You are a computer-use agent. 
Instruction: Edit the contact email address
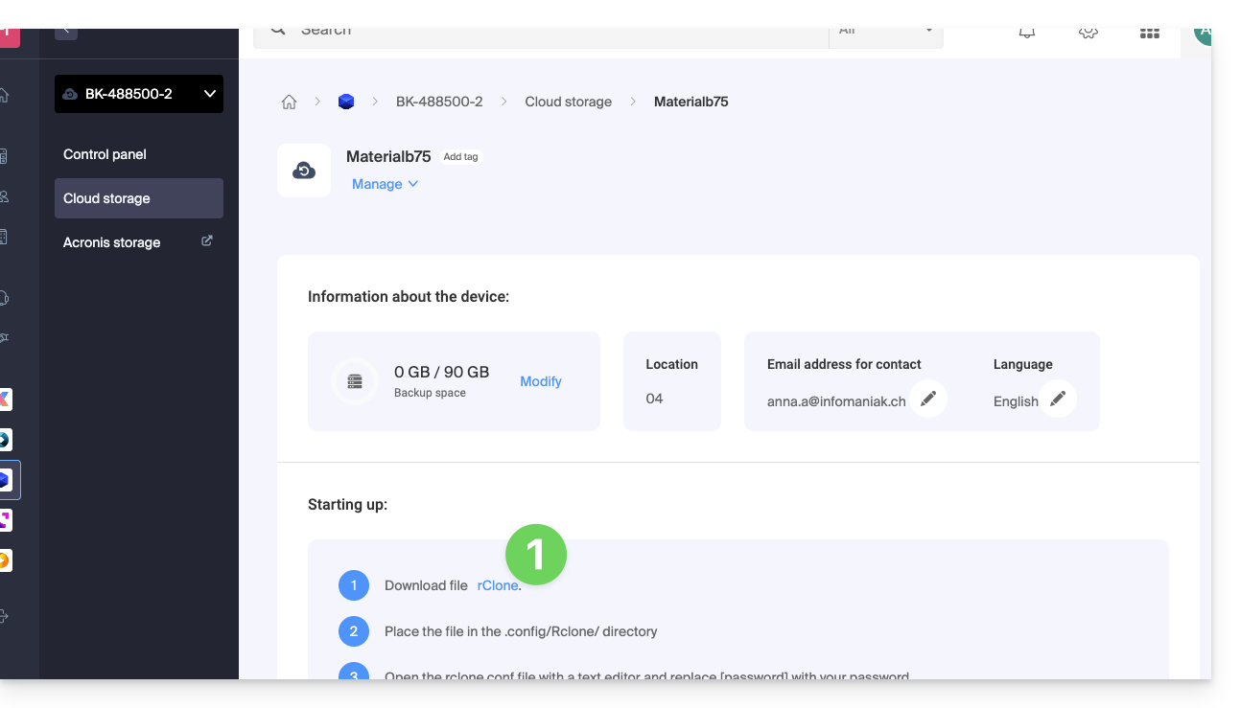(927, 399)
